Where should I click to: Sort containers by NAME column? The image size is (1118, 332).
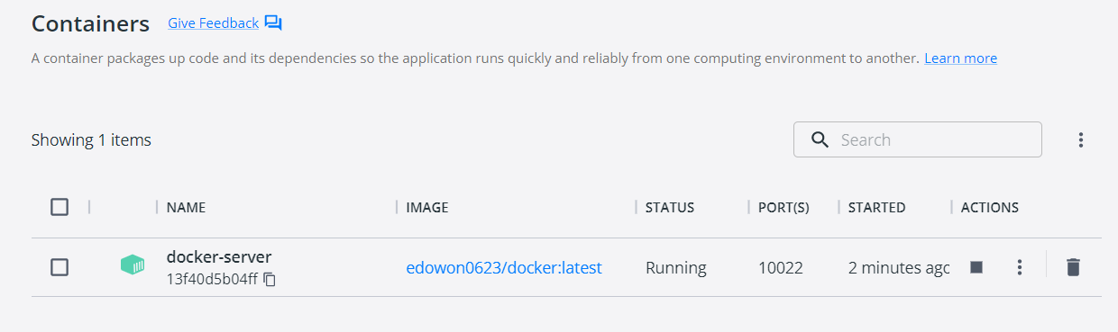[187, 207]
